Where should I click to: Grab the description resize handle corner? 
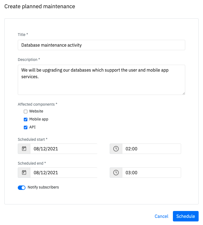184,93
